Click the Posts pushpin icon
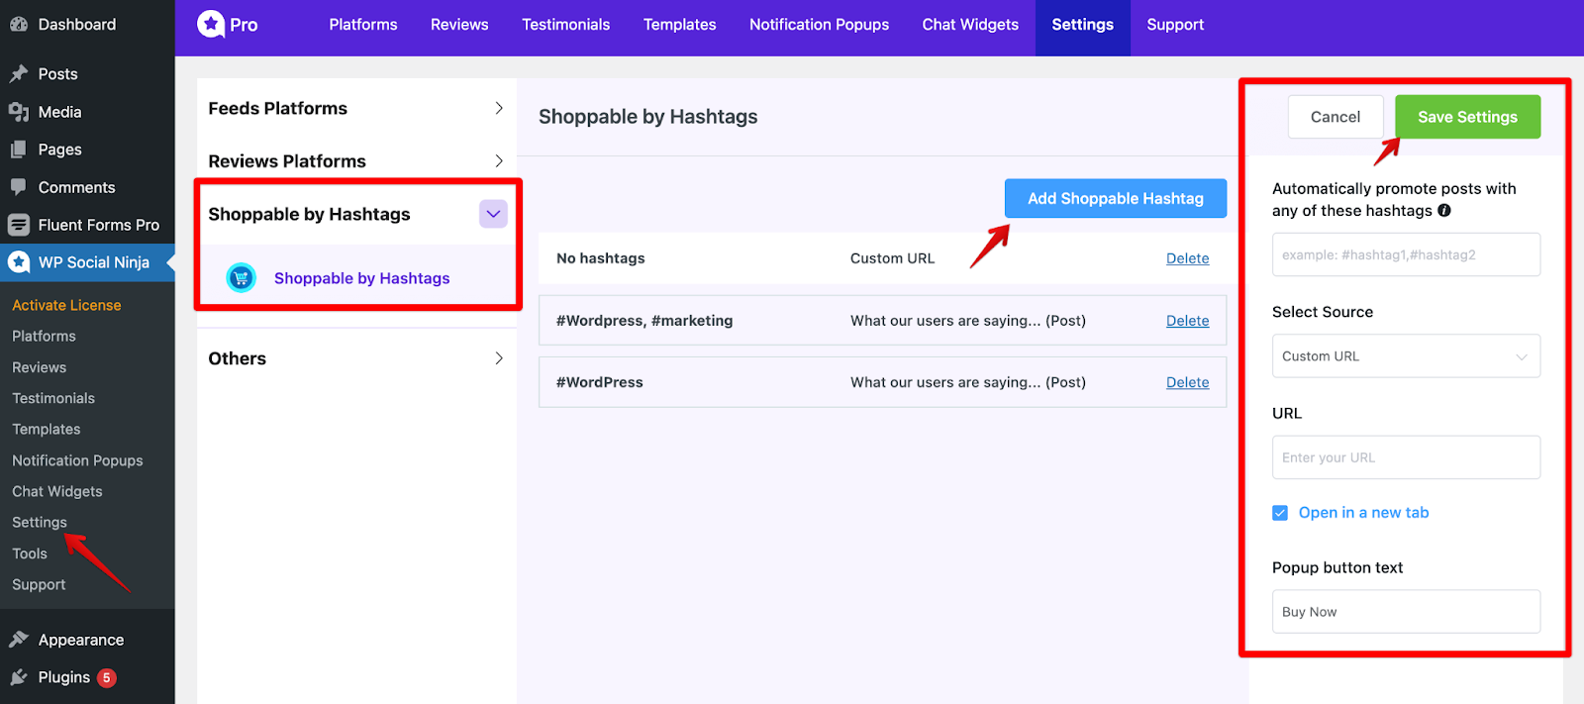Viewport: 1584px width, 704px height. click(18, 74)
